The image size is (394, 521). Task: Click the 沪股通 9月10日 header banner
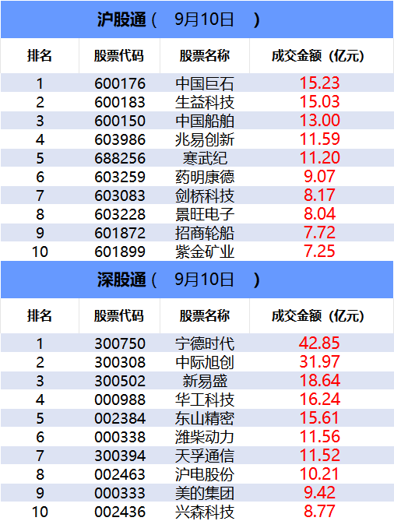pos(197,19)
